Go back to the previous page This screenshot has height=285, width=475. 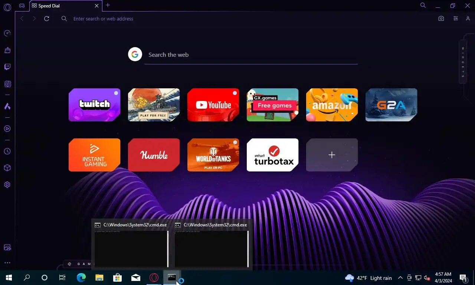point(22,19)
